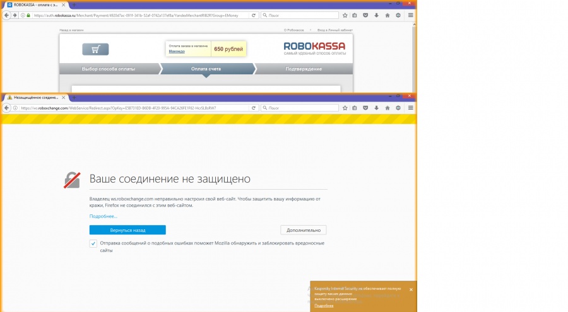Bookmark the Robokassa page with star icon
Image resolution: width=568 pixels, height=312 pixels.
[x=345, y=15]
